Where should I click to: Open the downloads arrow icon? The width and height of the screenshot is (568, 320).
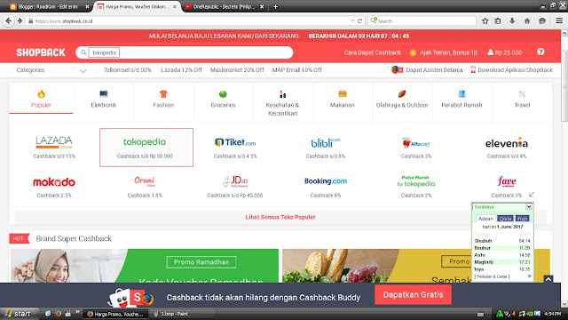pyautogui.click(x=512, y=21)
